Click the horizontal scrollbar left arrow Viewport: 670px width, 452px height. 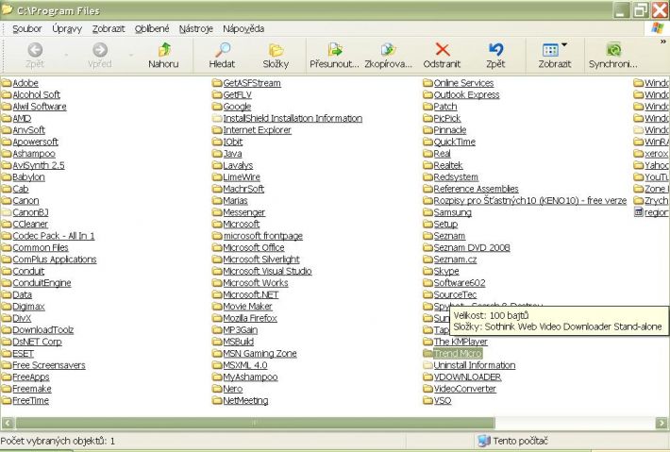[8, 423]
